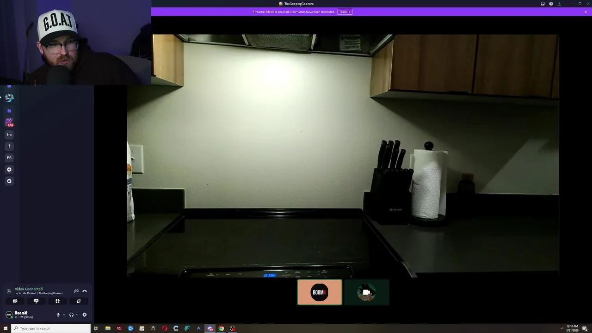Expand headphones output options arrow
This screenshot has height=333, width=592.
77,315
